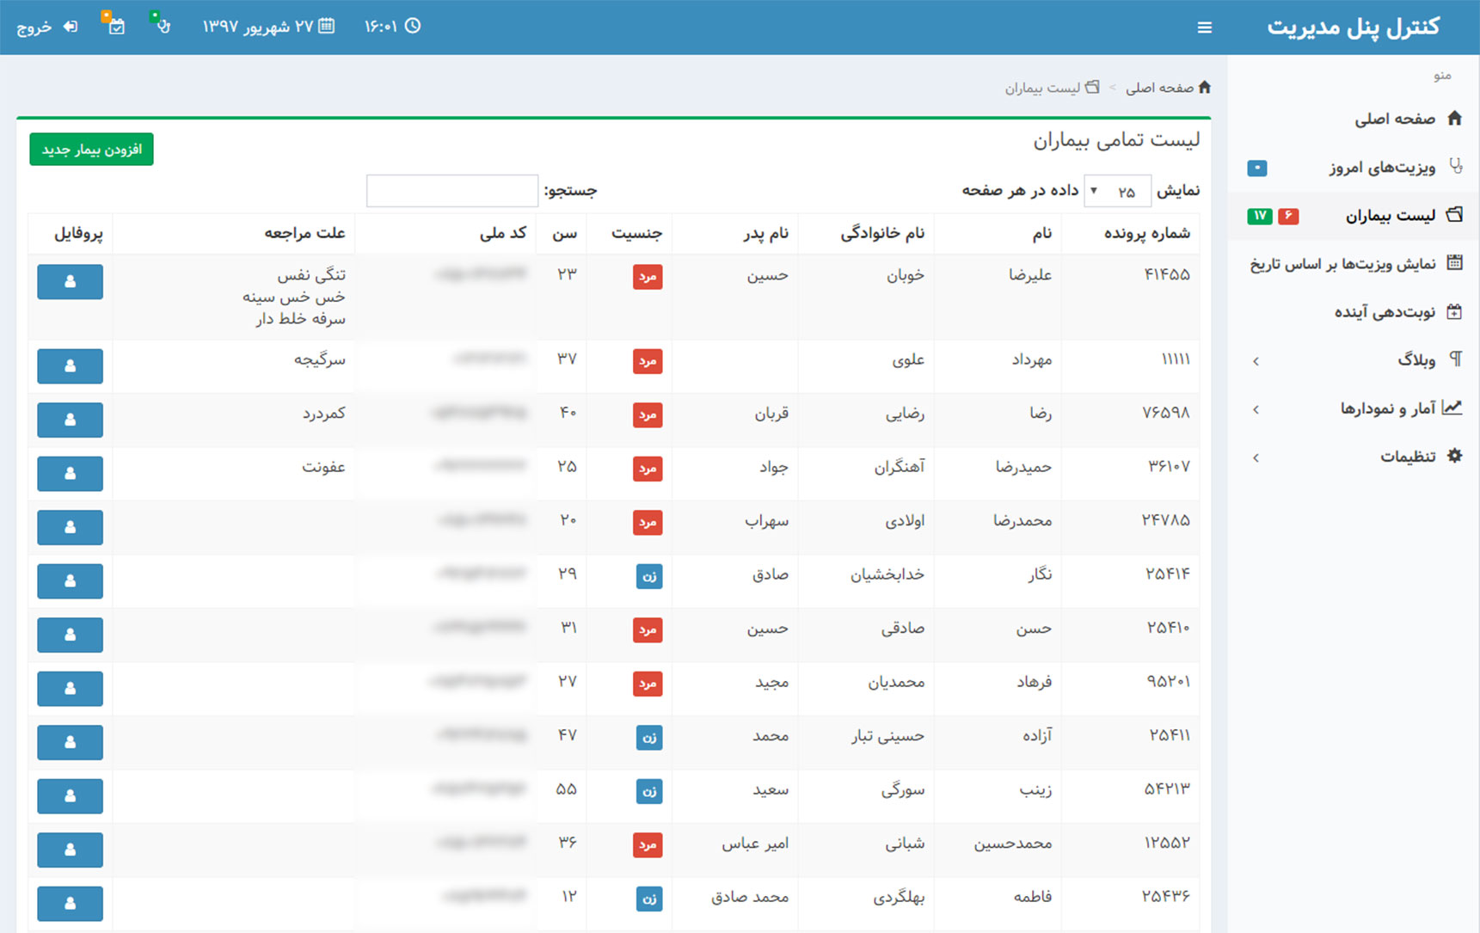Click افزودن بیمار جدید button
The height and width of the screenshot is (933, 1480).
(91, 150)
